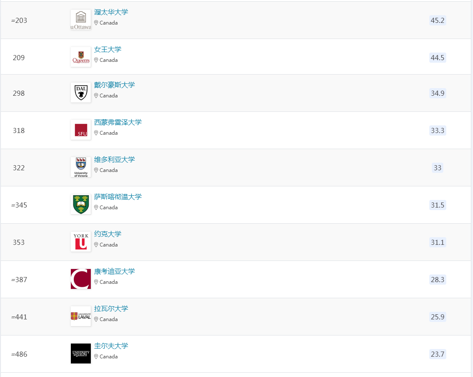Image resolution: width=473 pixels, height=377 pixels.
Task: Click the YORK U logo
Action: 81,241
